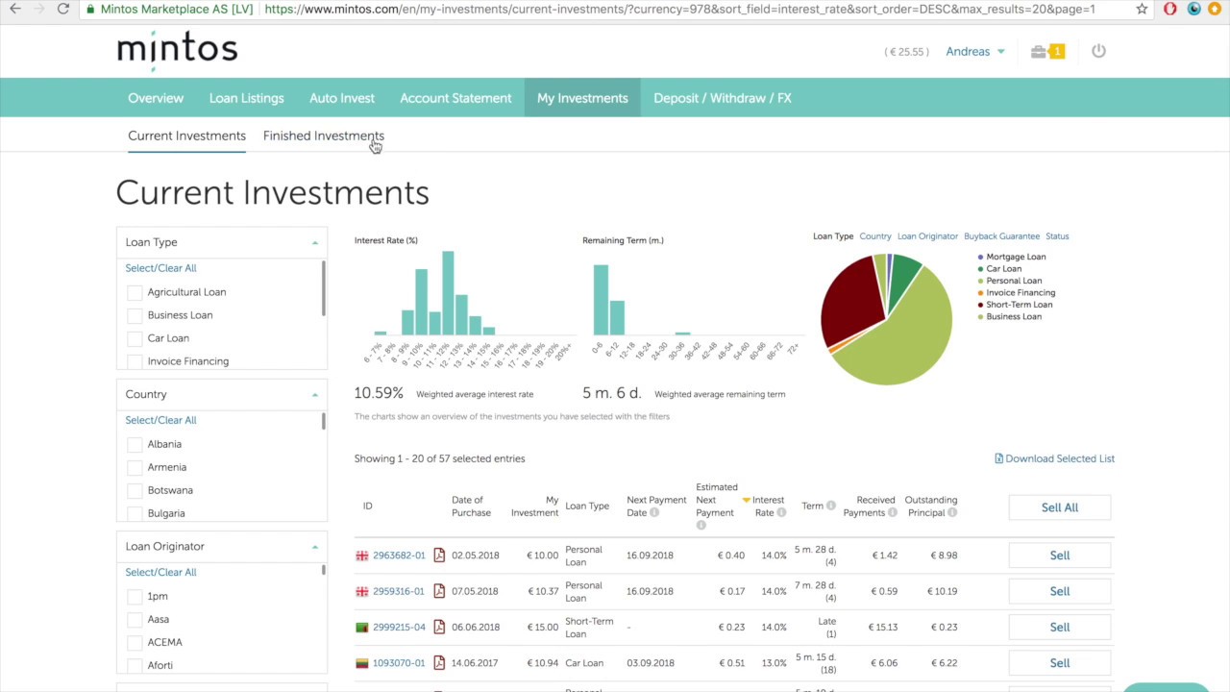Open Deposit / Withdraw / FX tab

tap(723, 98)
